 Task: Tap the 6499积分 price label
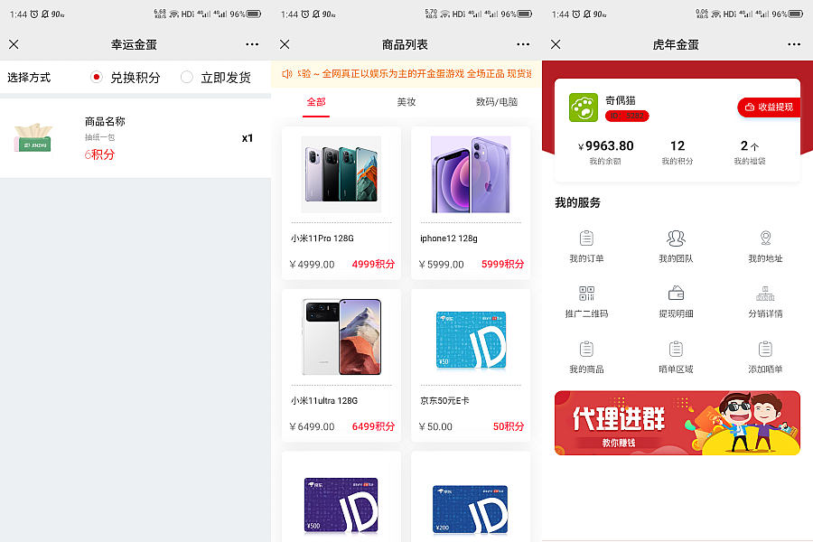373,426
